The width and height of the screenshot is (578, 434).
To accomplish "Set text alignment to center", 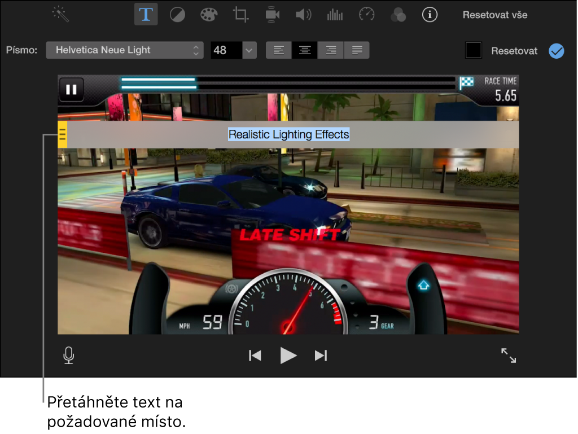I will (x=304, y=50).
